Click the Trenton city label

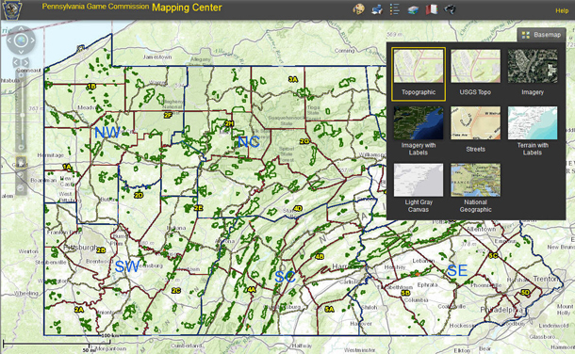546,279
